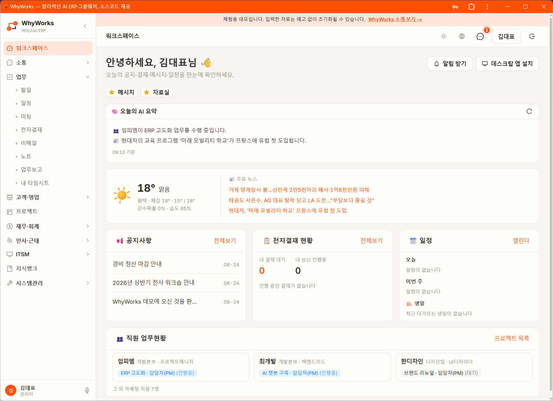The height and width of the screenshot is (401, 553).
Task: Open the 자료실 favorite shortcut
Action: pyautogui.click(x=157, y=92)
